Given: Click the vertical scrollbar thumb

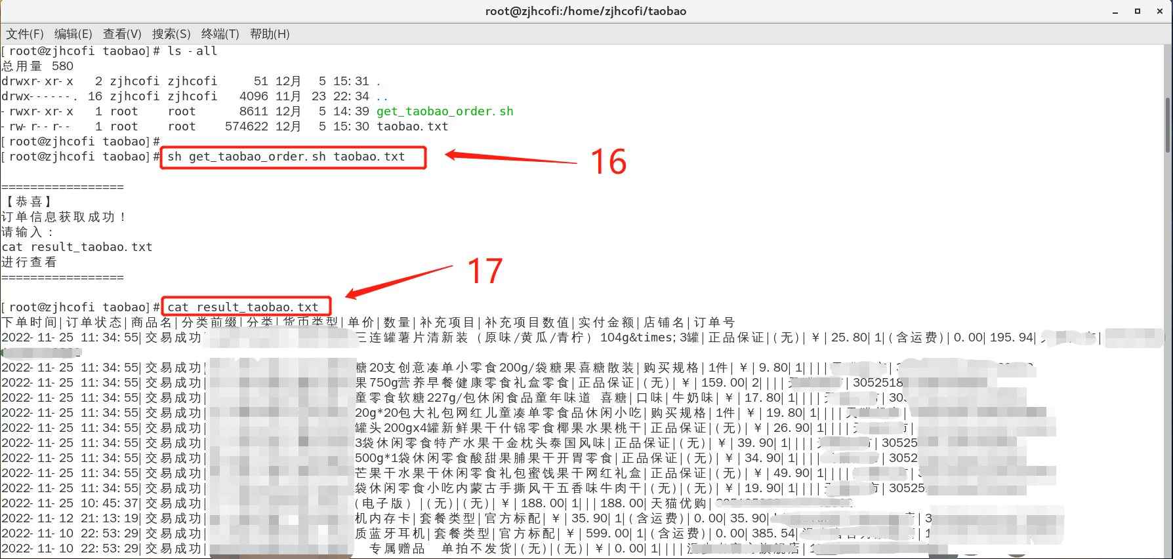Looking at the screenshot, I should [x=1168, y=125].
